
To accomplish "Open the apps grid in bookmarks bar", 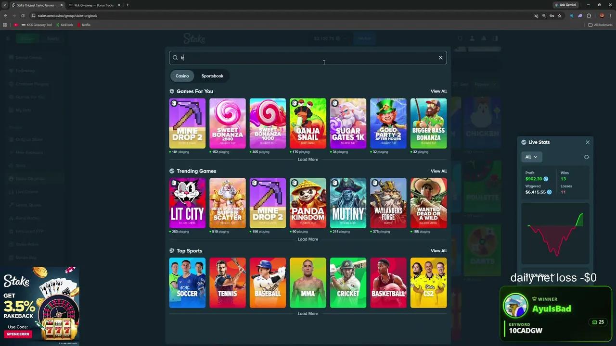I will click(x=5, y=25).
